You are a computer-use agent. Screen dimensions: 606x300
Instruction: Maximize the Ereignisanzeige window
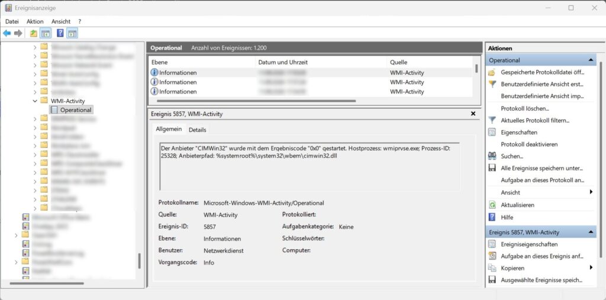571,8
